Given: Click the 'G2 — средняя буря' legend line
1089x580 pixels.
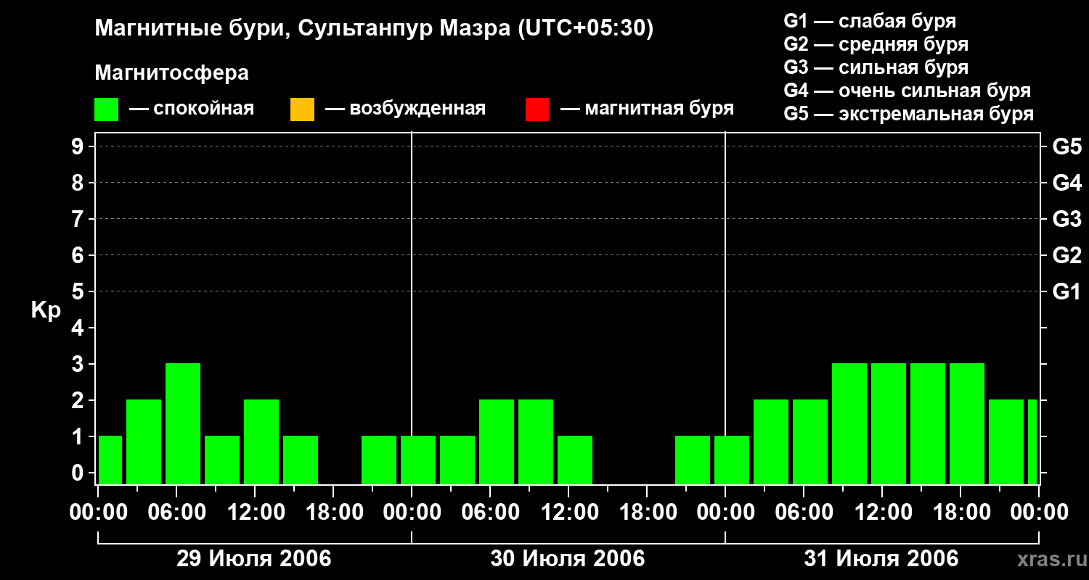Looking at the screenshot, I should [x=876, y=44].
